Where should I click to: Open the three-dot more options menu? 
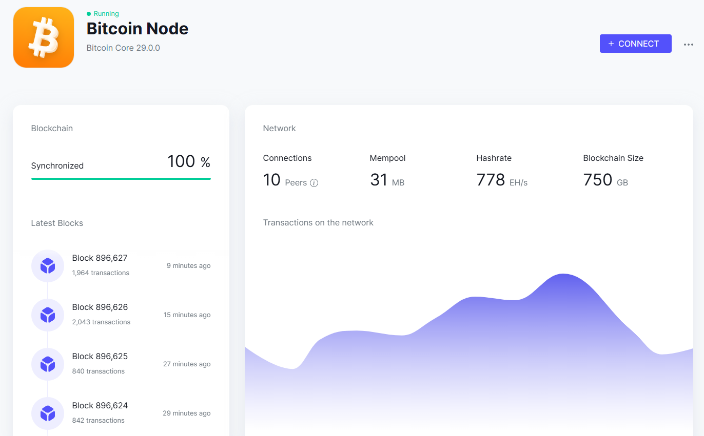tap(689, 45)
